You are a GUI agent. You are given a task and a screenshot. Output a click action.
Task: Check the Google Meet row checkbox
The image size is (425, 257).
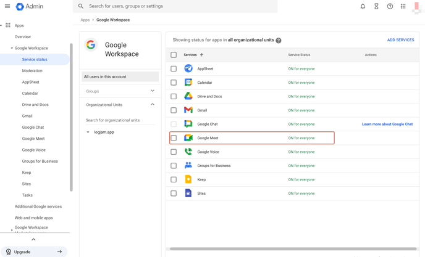(174, 137)
